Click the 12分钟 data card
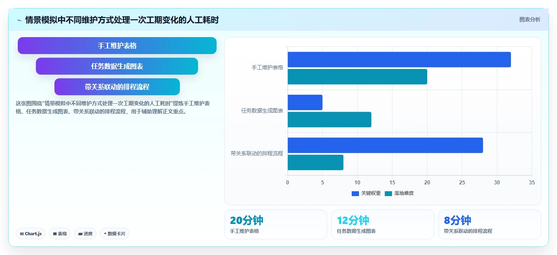The image size is (557, 255). [x=383, y=224]
